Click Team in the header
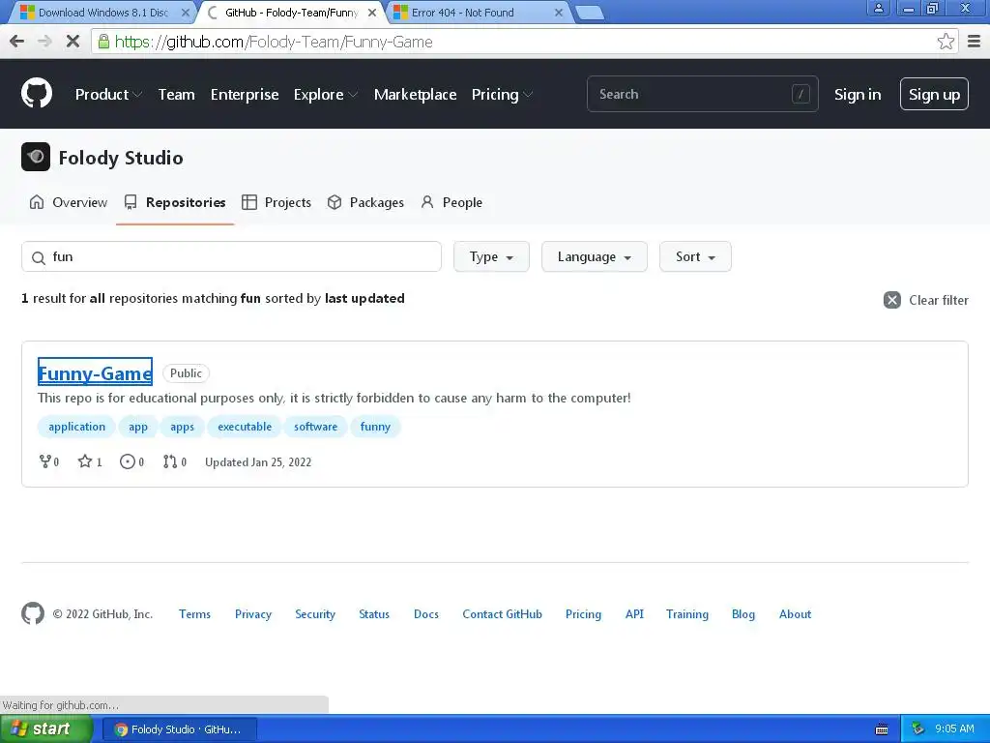 click(x=176, y=94)
